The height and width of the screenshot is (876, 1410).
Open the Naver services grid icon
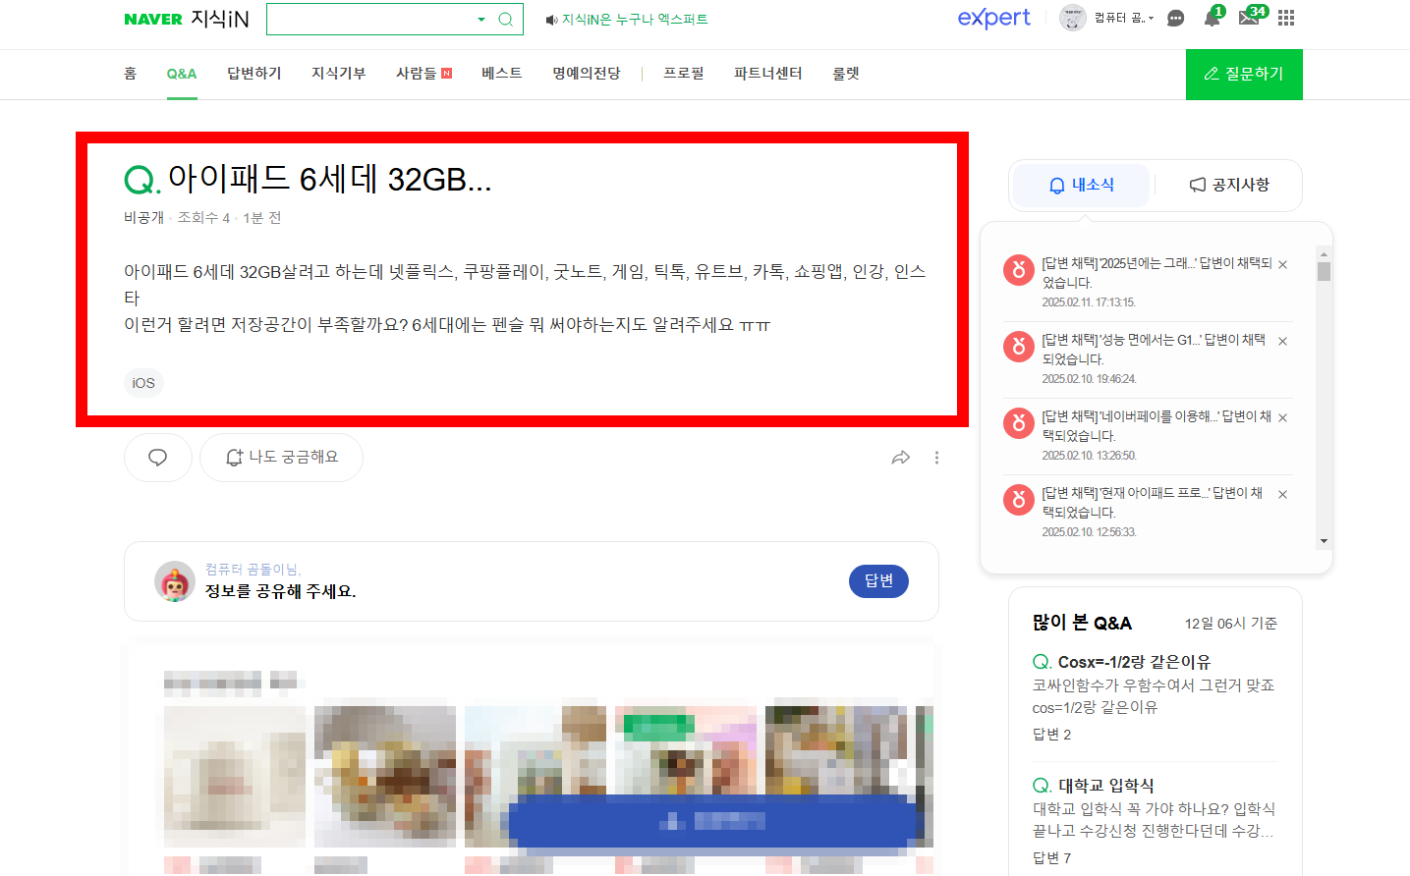1286,18
